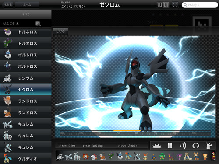The image size is (219, 164).
Task: Click the spiky burst effect icon
Action: [x=157, y=146]
